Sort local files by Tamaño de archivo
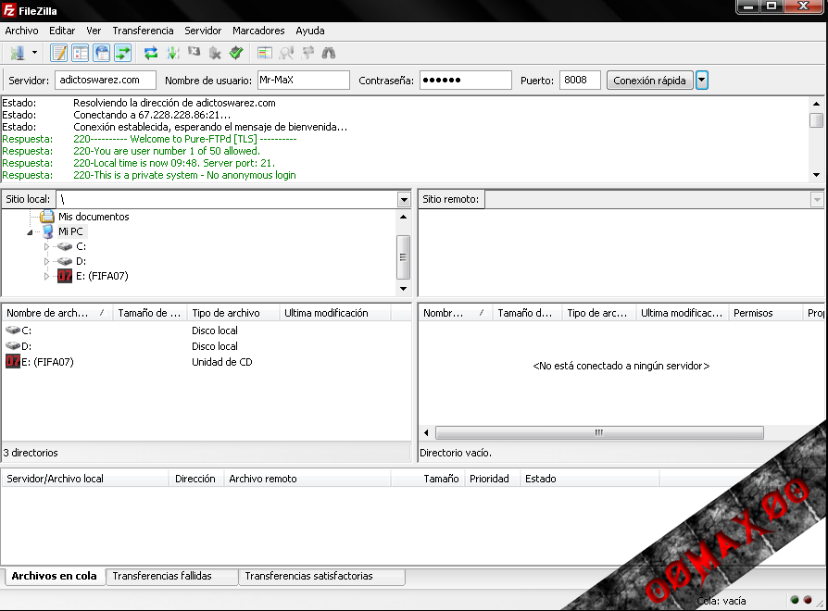 (149, 313)
